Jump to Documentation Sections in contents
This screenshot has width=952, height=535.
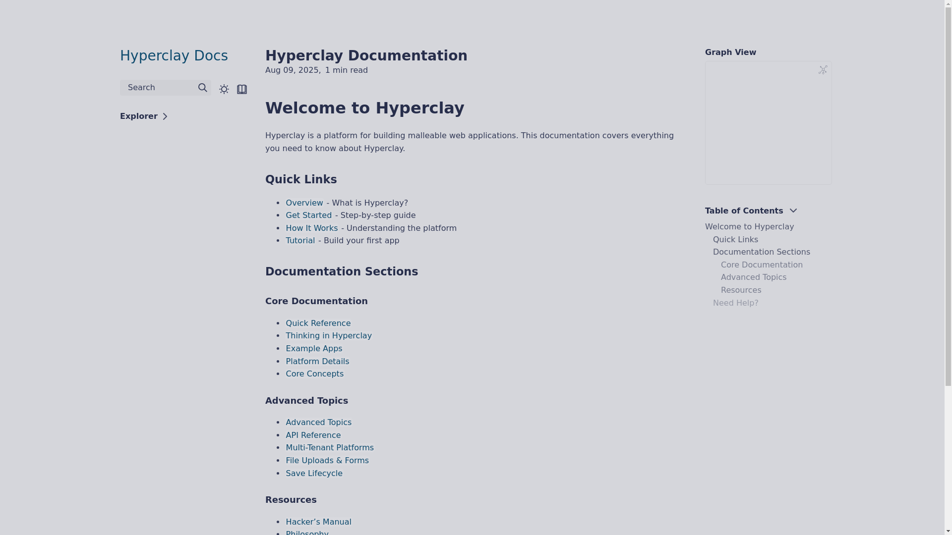pyautogui.click(x=762, y=252)
